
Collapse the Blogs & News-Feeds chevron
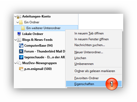tap(15, 40)
